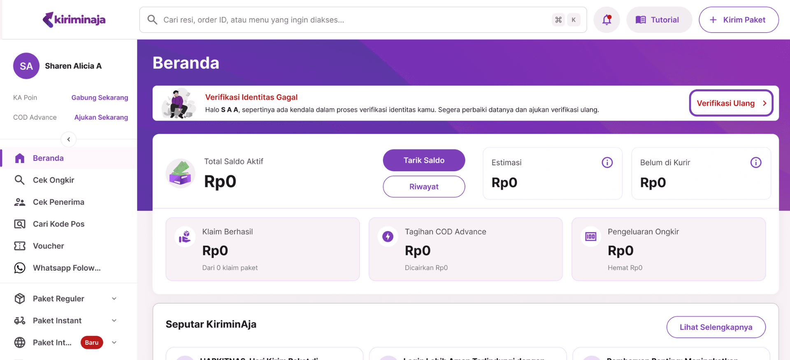
Task: Open Cek Penerima via its people icon
Action: pyautogui.click(x=20, y=202)
